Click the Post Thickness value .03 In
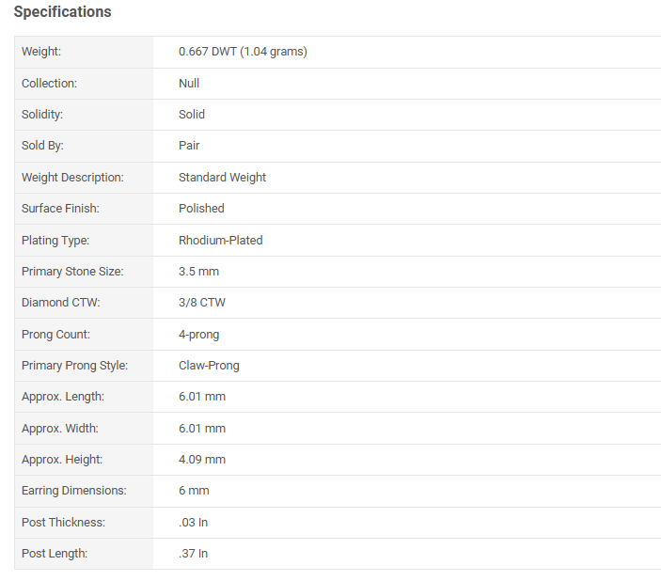Screen dimensions: 661x581 point(193,523)
